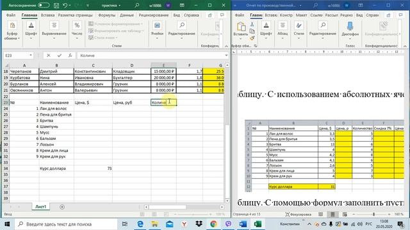Viewport: 410px width, 230px height.
Task: Click the Excel Share icon
Action: [210, 15]
